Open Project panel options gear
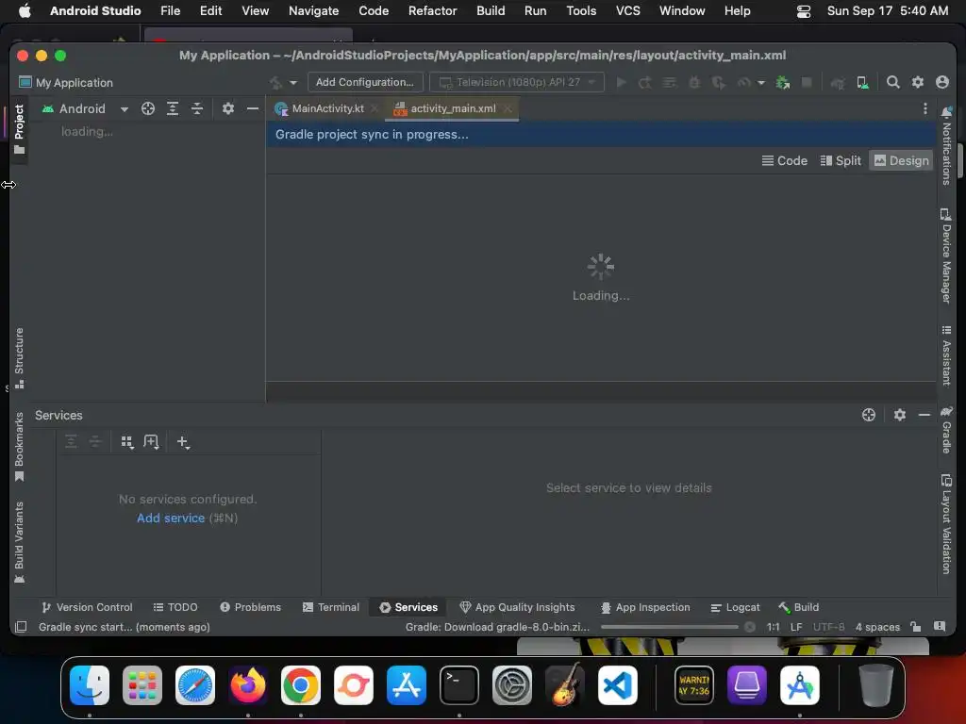966x724 pixels. click(x=228, y=109)
